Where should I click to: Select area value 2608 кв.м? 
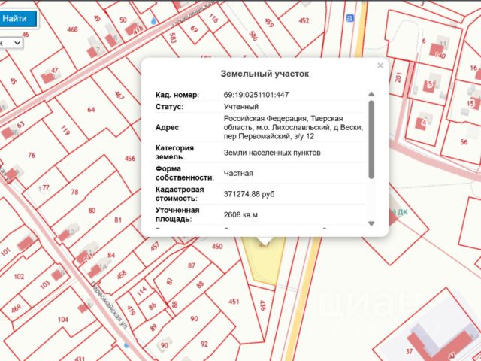click(240, 214)
